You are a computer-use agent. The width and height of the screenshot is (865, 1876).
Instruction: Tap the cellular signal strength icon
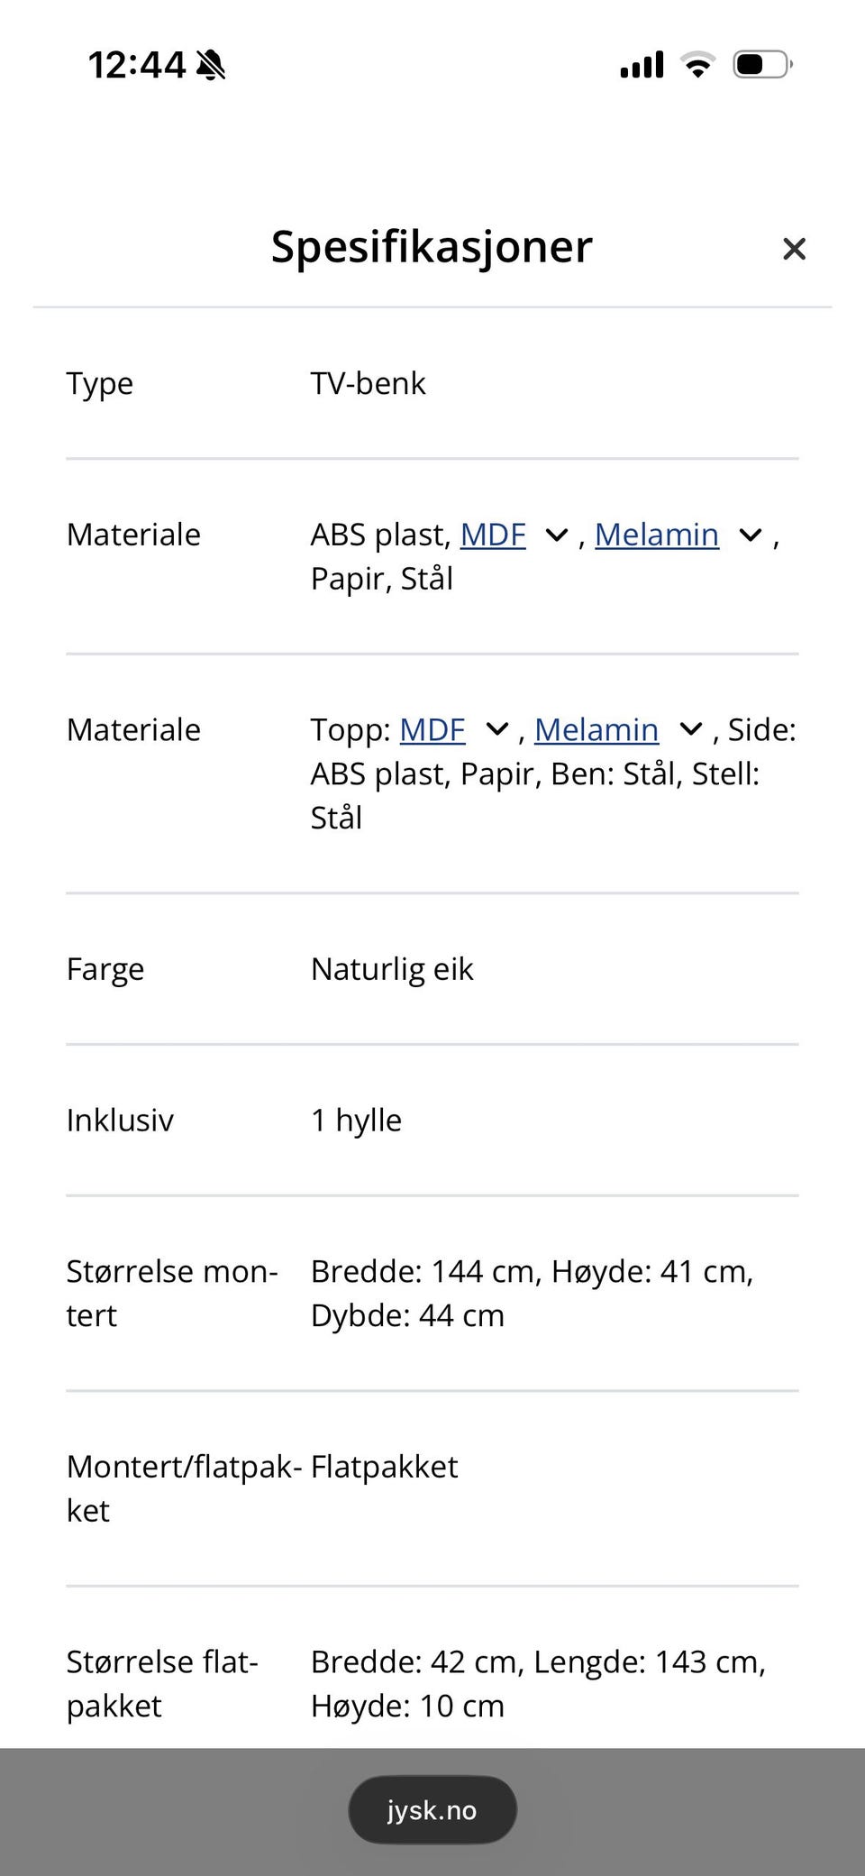(x=640, y=64)
